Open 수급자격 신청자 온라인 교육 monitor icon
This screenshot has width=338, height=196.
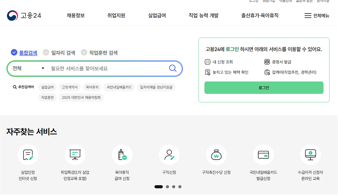pos(310,155)
